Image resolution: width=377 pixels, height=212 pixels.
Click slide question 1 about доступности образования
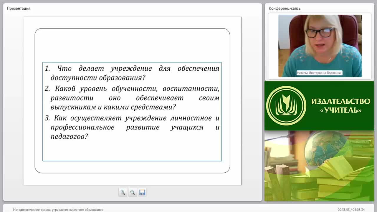132,73
